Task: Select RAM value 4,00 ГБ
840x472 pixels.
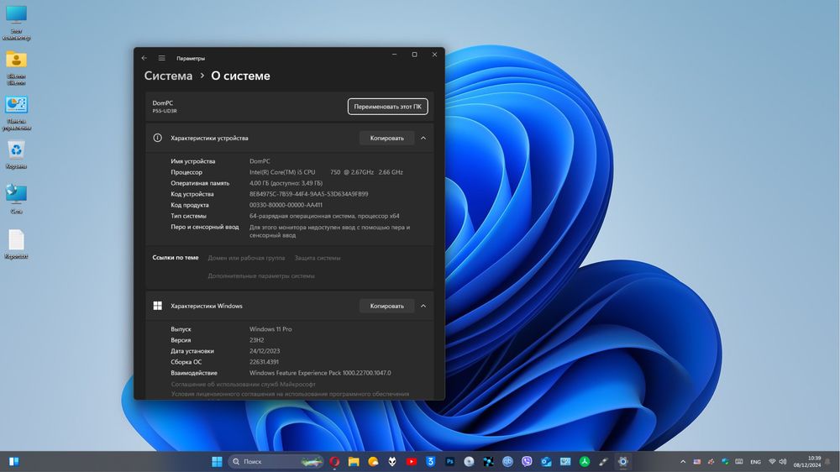Action: (286, 183)
